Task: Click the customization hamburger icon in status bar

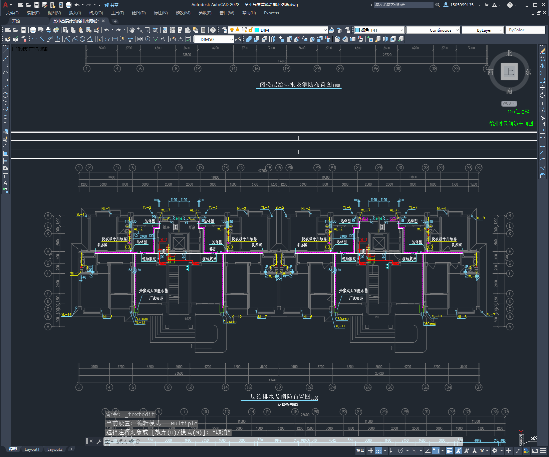Action: pos(543,451)
